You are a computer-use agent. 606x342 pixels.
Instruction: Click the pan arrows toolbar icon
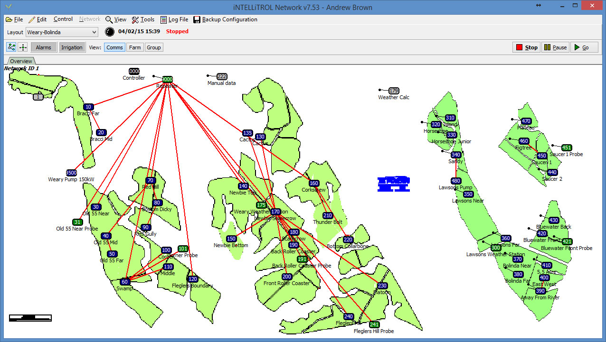coord(23,47)
